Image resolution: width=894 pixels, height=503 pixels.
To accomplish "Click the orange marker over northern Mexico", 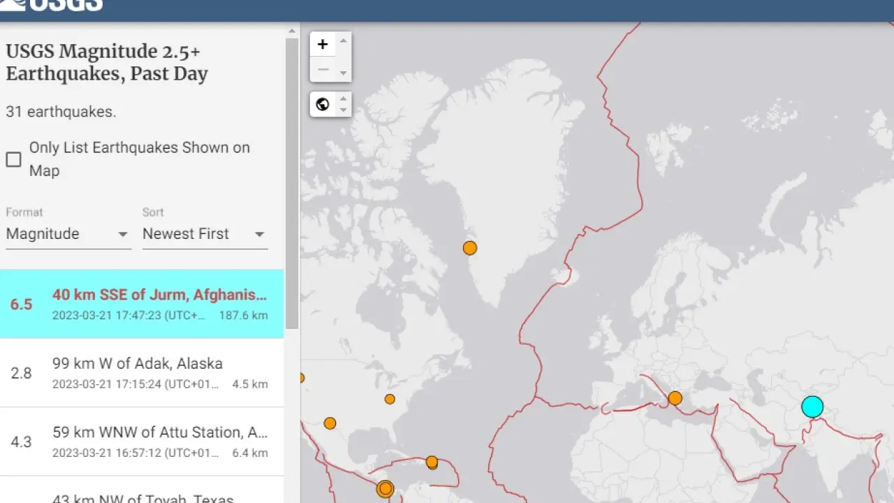I will click(330, 423).
